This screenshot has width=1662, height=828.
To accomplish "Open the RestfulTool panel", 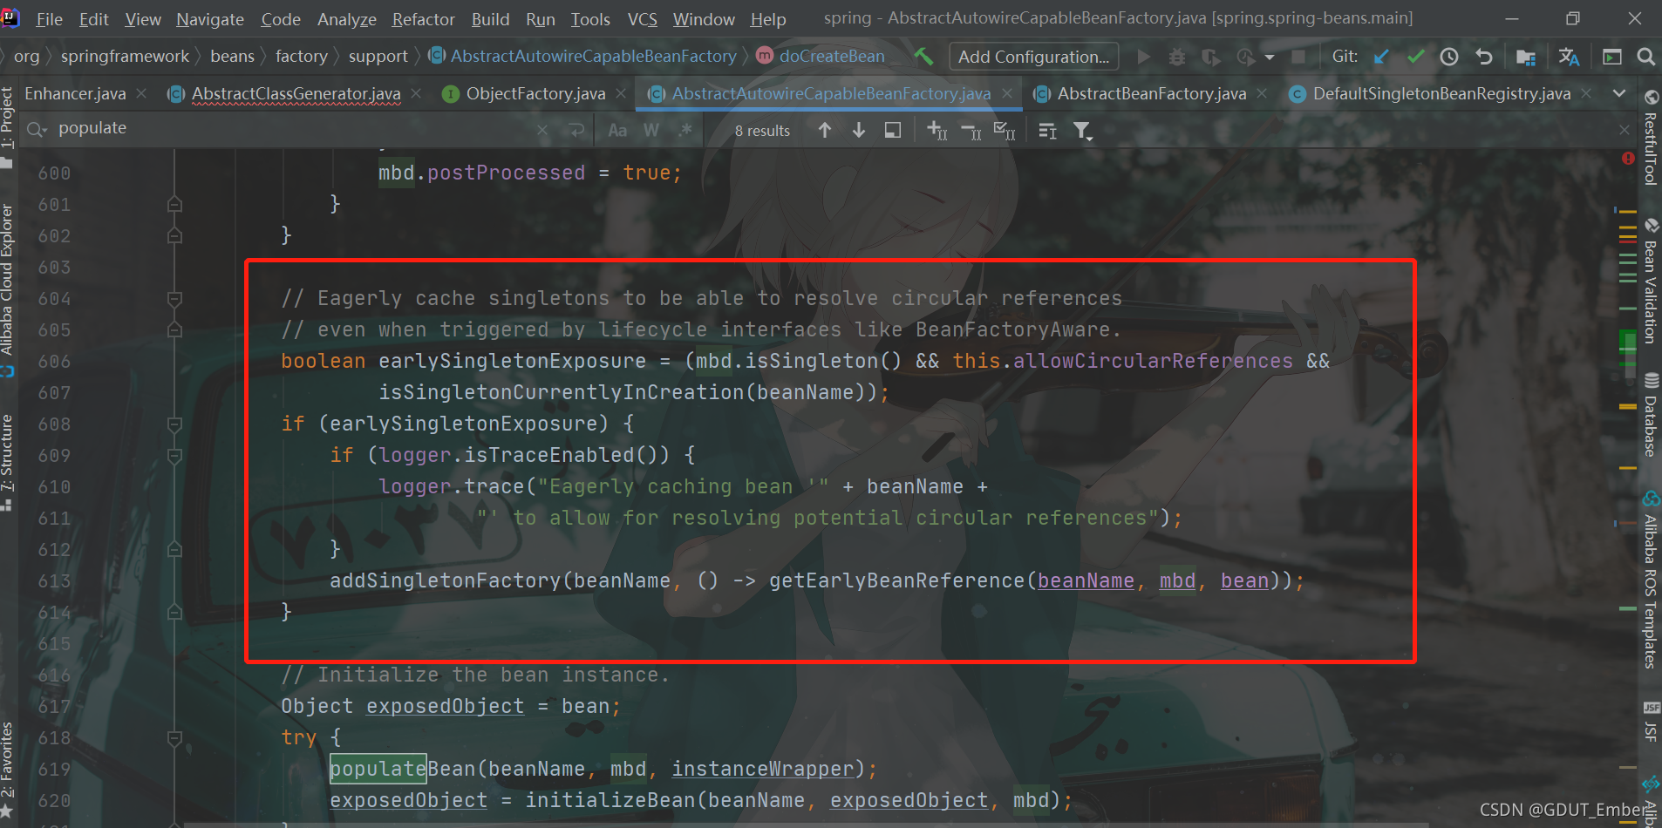I will click(x=1651, y=138).
